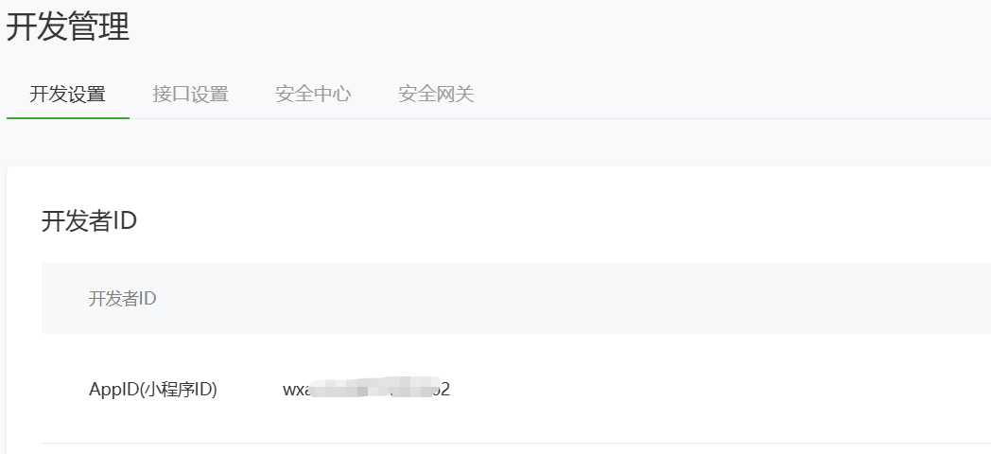Select the 开发者ID table header text
Image resolution: width=991 pixels, height=454 pixels.
click(x=122, y=299)
